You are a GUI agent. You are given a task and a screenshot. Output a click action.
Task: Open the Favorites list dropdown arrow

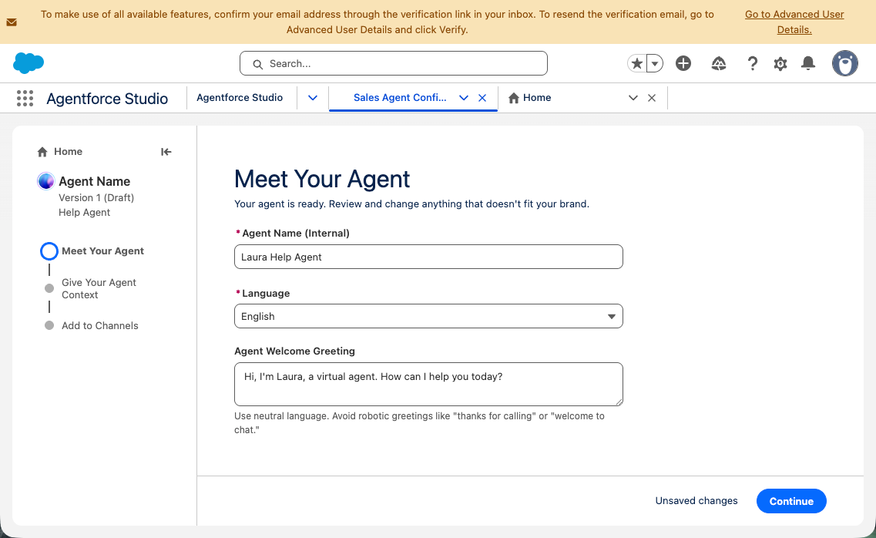pyautogui.click(x=655, y=63)
